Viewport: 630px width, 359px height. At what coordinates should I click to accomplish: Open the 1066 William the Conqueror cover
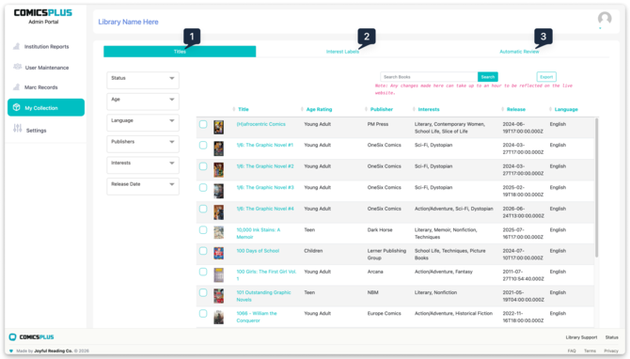click(218, 318)
